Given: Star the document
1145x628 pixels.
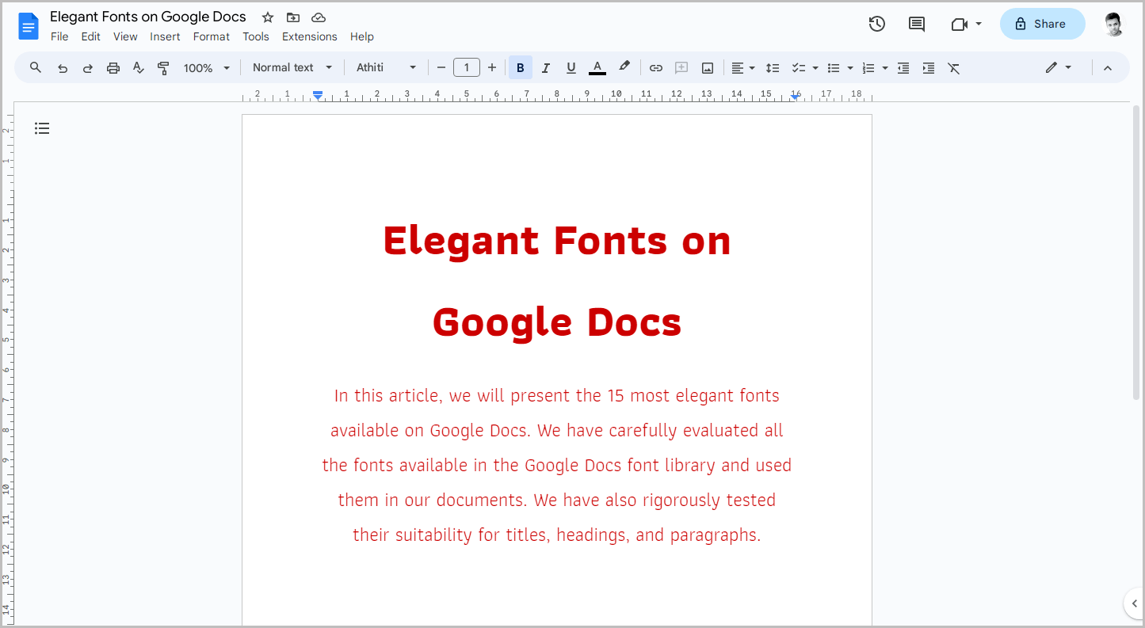Looking at the screenshot, I should pos(267,17).
